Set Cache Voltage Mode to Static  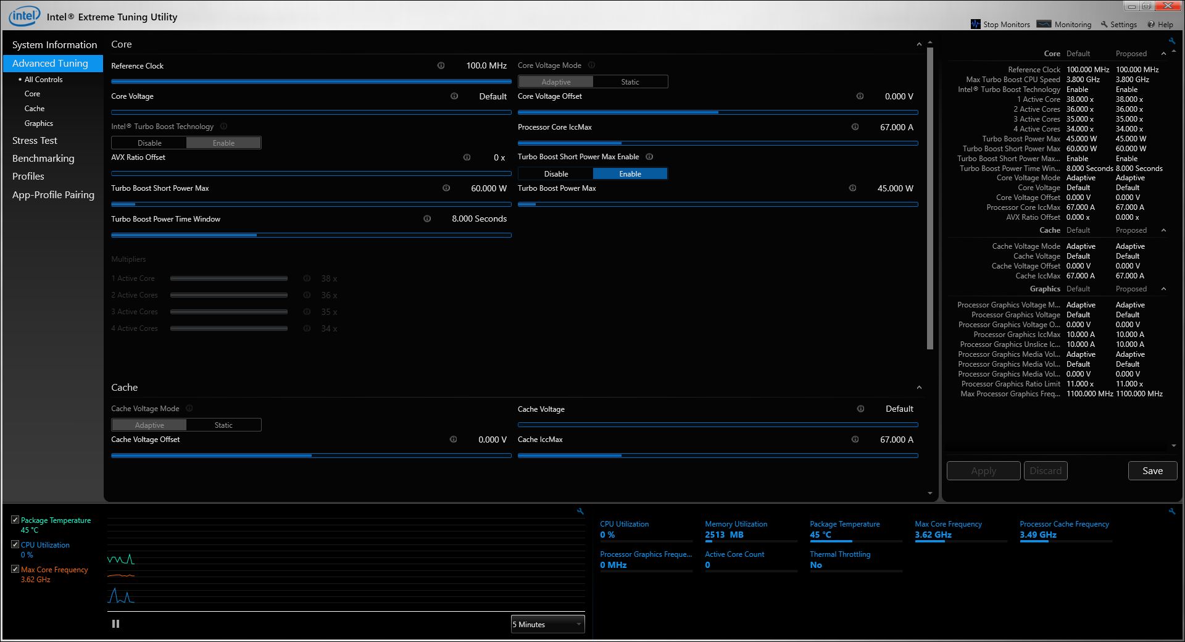pos(223,425)
